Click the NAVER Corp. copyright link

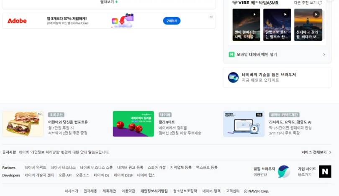click(x=257, y=191)
